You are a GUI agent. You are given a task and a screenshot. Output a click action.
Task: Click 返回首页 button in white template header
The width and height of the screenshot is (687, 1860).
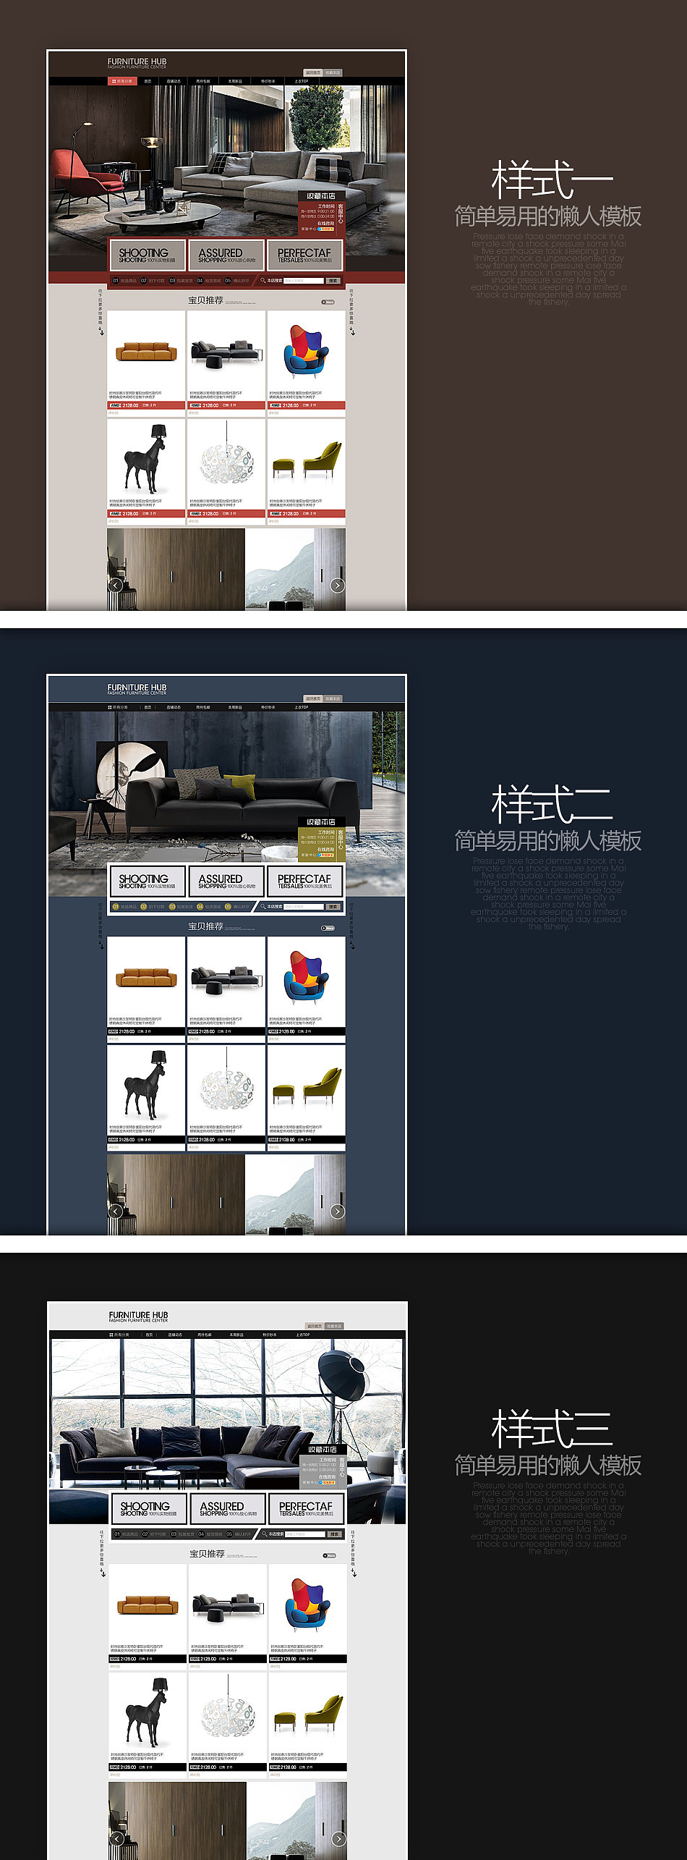click(315, 1326)
